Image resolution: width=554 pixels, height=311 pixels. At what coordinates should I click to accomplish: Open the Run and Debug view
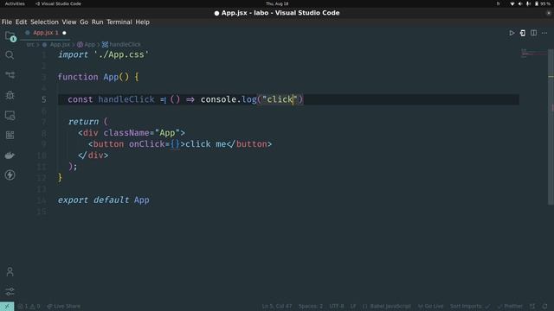pyautogui.click(x=10, y=95)
